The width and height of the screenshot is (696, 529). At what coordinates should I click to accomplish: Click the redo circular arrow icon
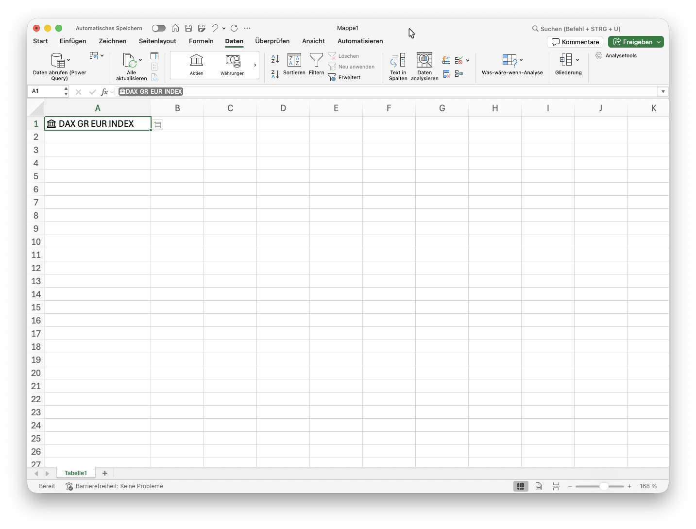[x=234, y=28]
